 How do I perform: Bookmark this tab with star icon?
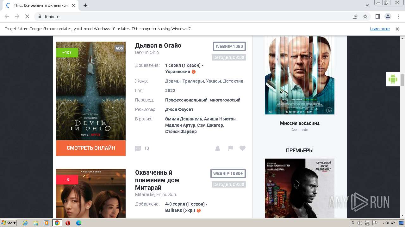click(x=365, y=16)
